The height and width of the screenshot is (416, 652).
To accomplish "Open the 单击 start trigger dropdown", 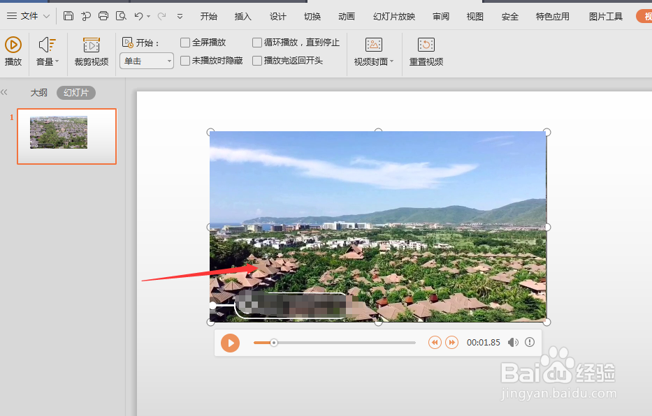I will [x=168, y=61].
